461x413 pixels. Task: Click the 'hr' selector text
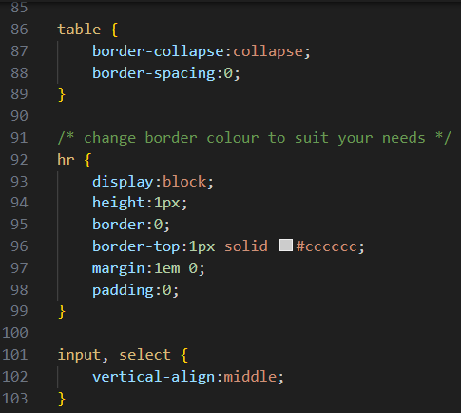pos(66,160)
